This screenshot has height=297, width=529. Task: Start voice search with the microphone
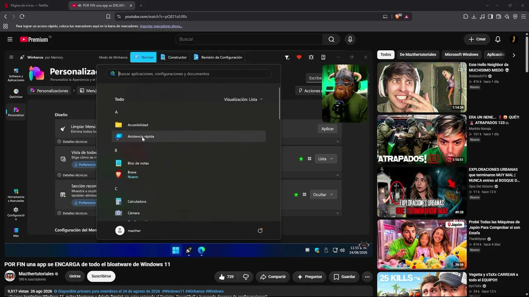point(350,39)
